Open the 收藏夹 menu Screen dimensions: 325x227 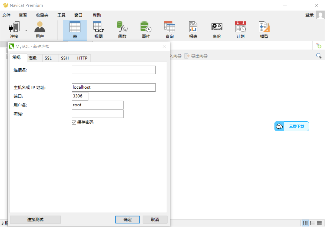pyautogui.click(x=42, y=15)
